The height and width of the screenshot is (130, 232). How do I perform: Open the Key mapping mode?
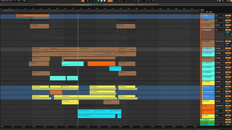[x=223, y=1]
